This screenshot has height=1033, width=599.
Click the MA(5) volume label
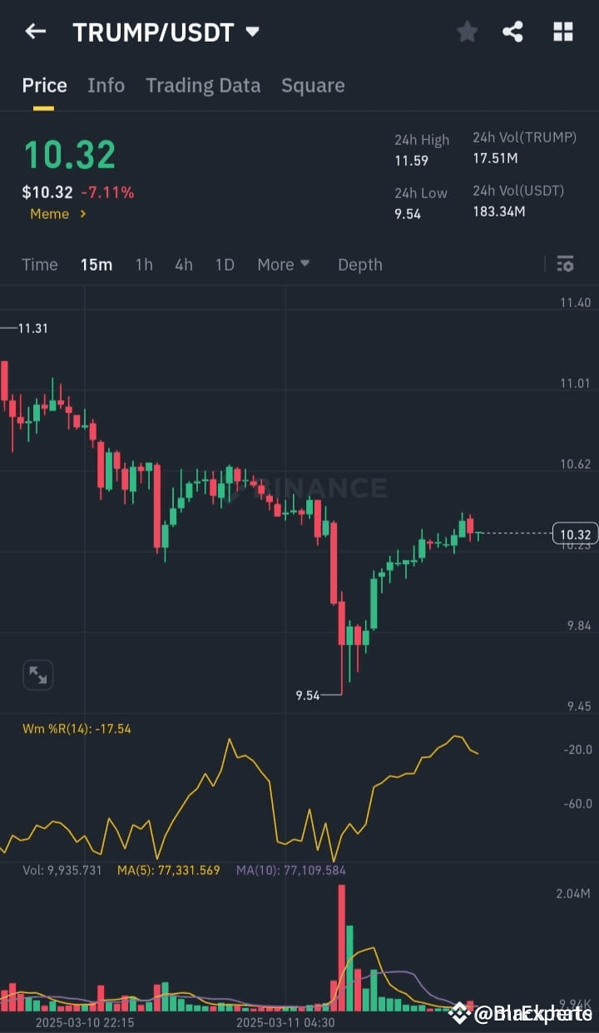[169, 870]
